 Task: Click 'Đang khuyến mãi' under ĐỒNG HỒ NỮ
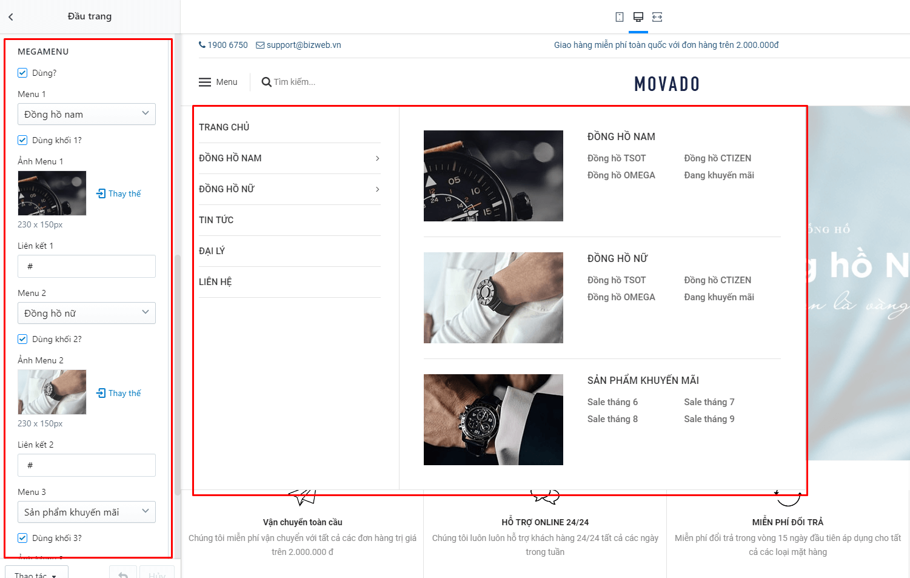click(719, 297)
